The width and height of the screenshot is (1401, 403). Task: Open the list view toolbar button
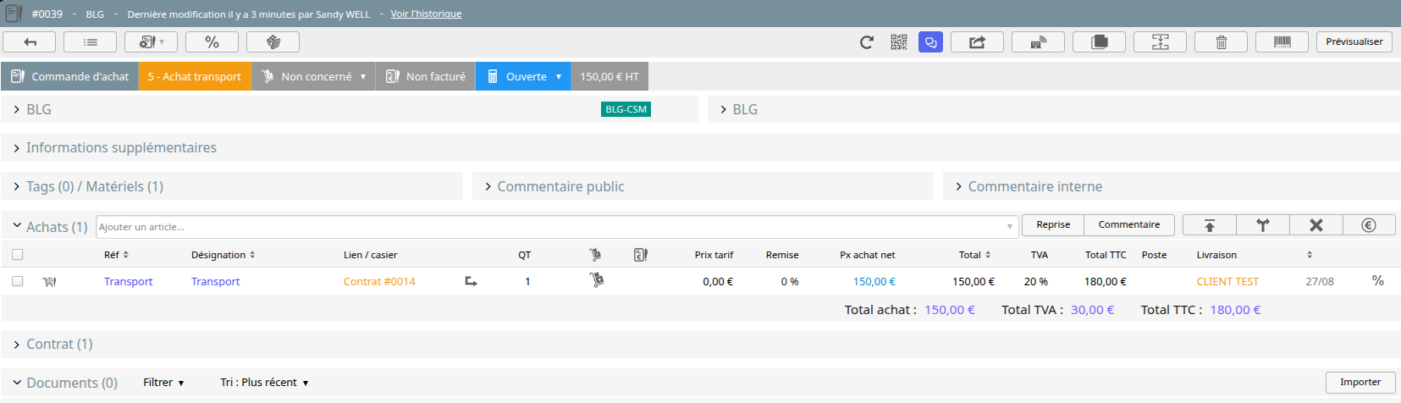click(91, 42)
